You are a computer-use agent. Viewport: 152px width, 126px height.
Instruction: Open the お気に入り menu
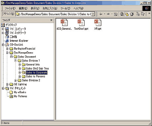coord(50,8)
